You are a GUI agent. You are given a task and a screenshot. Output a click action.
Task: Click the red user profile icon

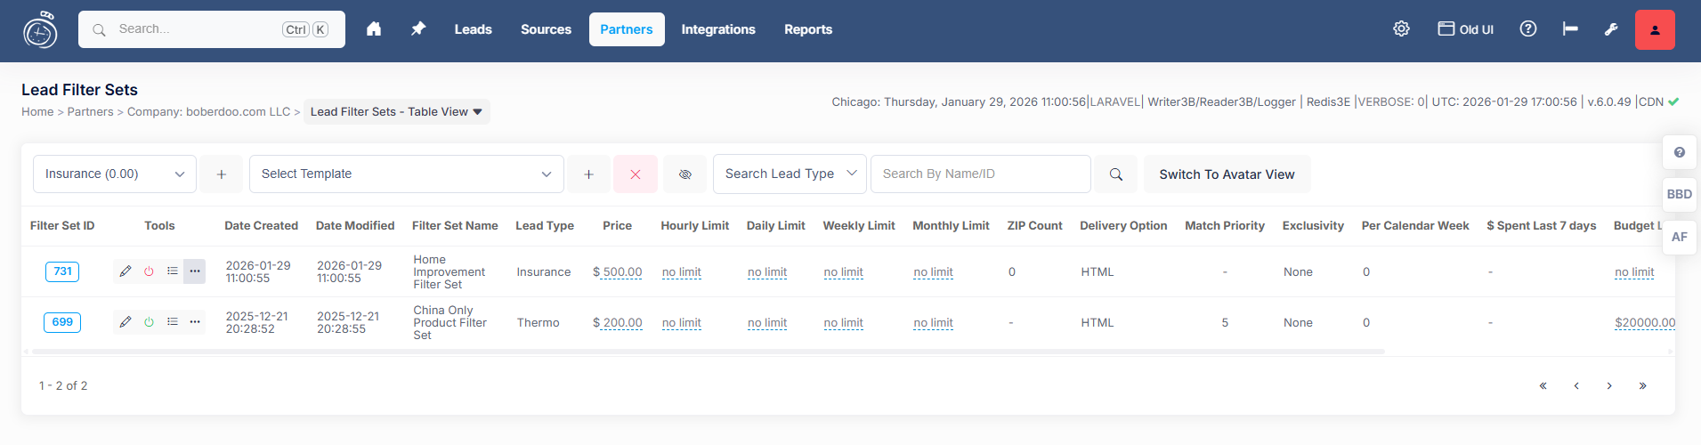coord(1655,29)
